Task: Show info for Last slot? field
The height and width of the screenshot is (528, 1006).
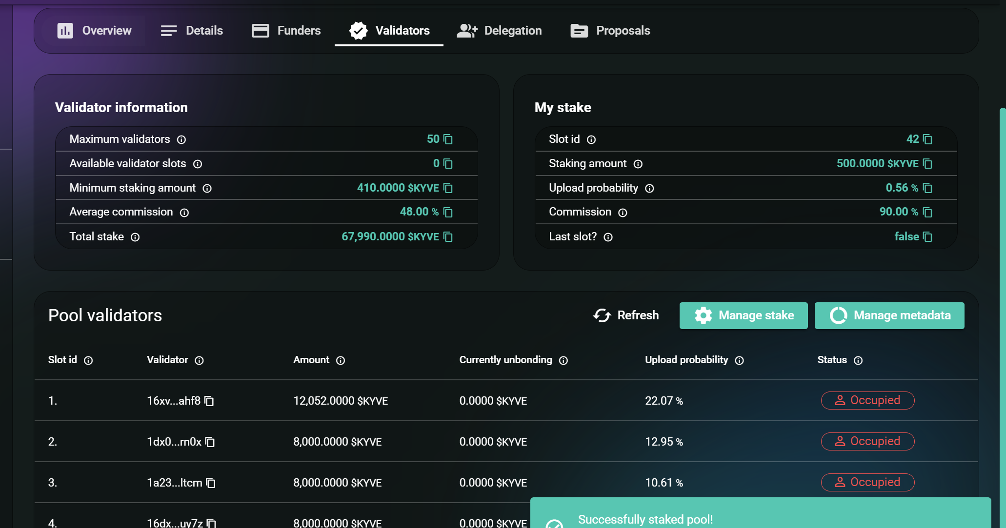Action: [608, 237]
